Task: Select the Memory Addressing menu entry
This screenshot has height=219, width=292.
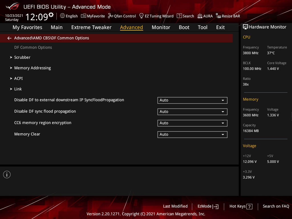Action: pos(33,68)
